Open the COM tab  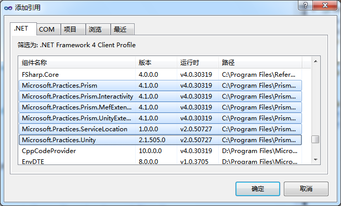[x=48, y=29]
